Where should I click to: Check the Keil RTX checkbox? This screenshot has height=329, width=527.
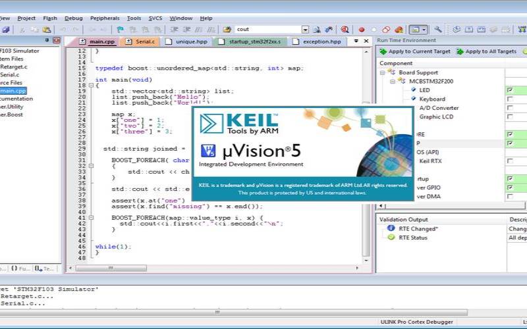pyautogui.click(x=510, y=161)
